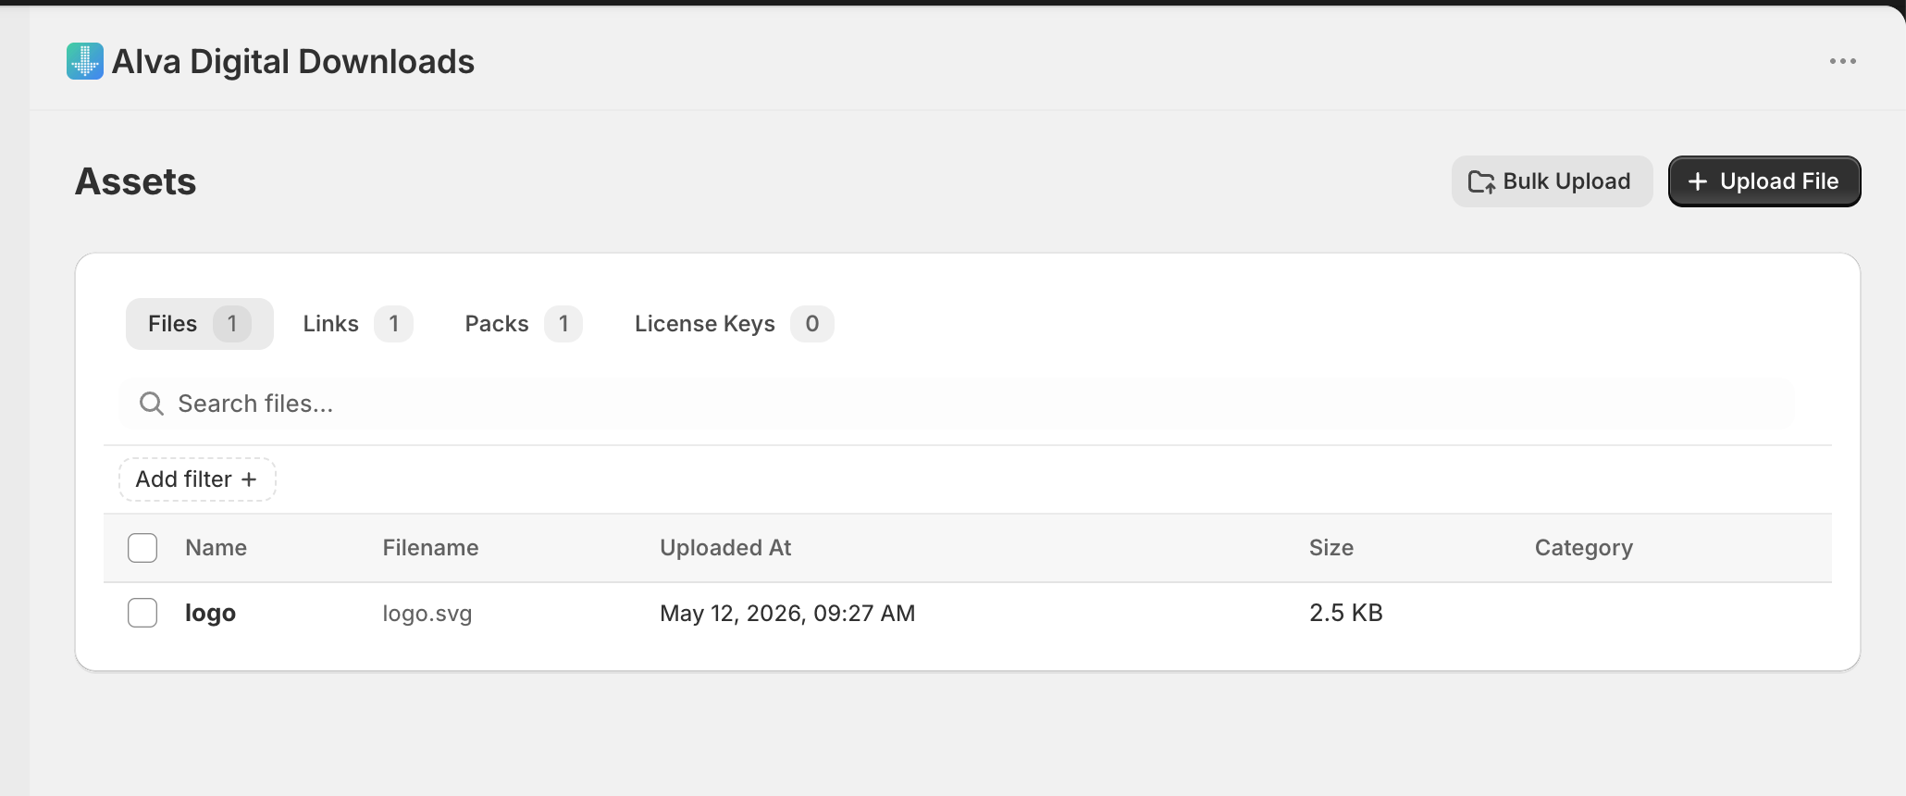Click the Bulk Upload button
The height and width of the screenshot is (796, 1906).
[1552, 181]
